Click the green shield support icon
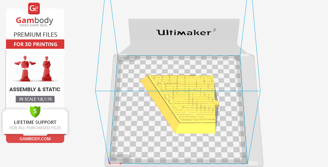This screenshot has width=328, height=167. click(x=35, y=111)
